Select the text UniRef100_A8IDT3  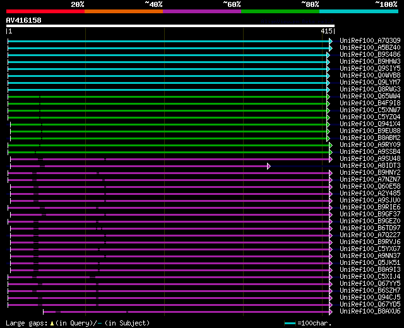pyautogui.click(x=370, y=166)
